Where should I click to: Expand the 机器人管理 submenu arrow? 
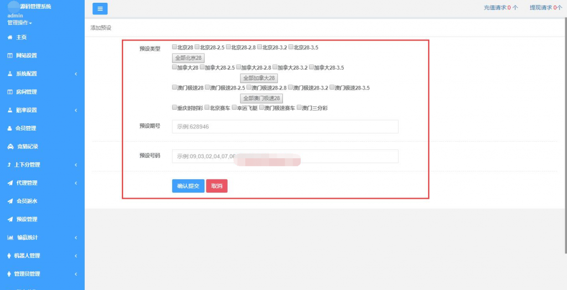click(x=76, y=256)
